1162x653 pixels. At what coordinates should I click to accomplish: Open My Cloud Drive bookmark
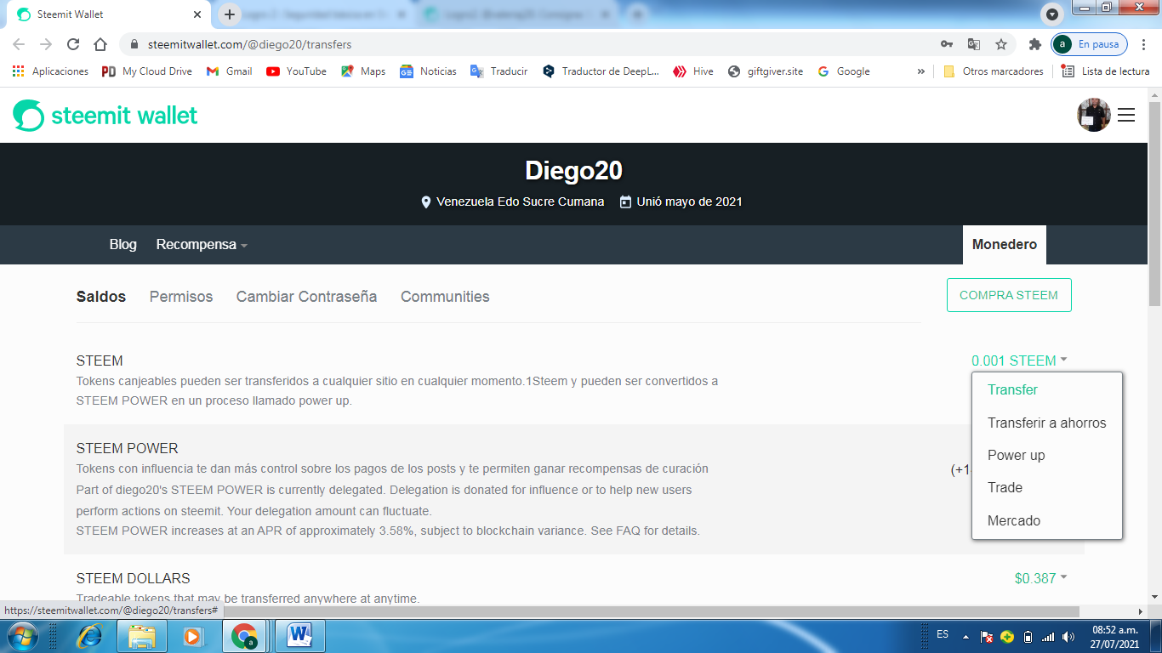coord(146,71)
